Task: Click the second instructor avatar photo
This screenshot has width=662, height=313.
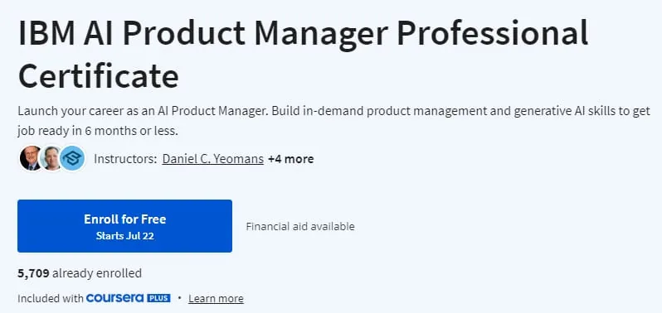Action: pyautogui.click(x=51, y=158)
